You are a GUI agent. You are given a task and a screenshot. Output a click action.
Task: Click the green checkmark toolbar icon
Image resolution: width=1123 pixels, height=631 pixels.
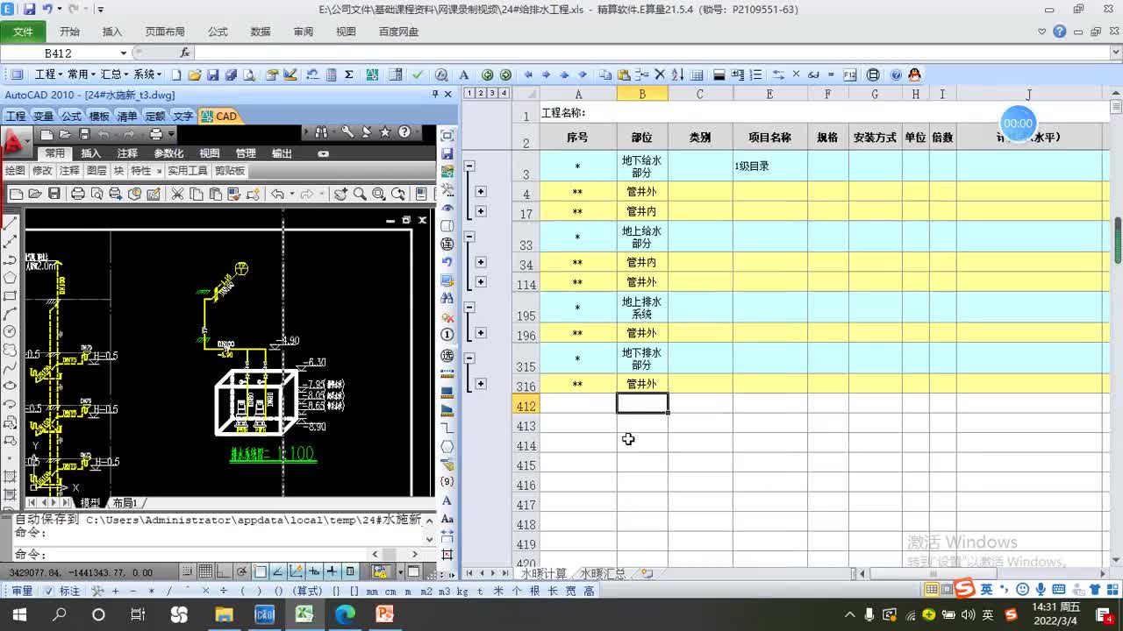(x=418, y=74)
